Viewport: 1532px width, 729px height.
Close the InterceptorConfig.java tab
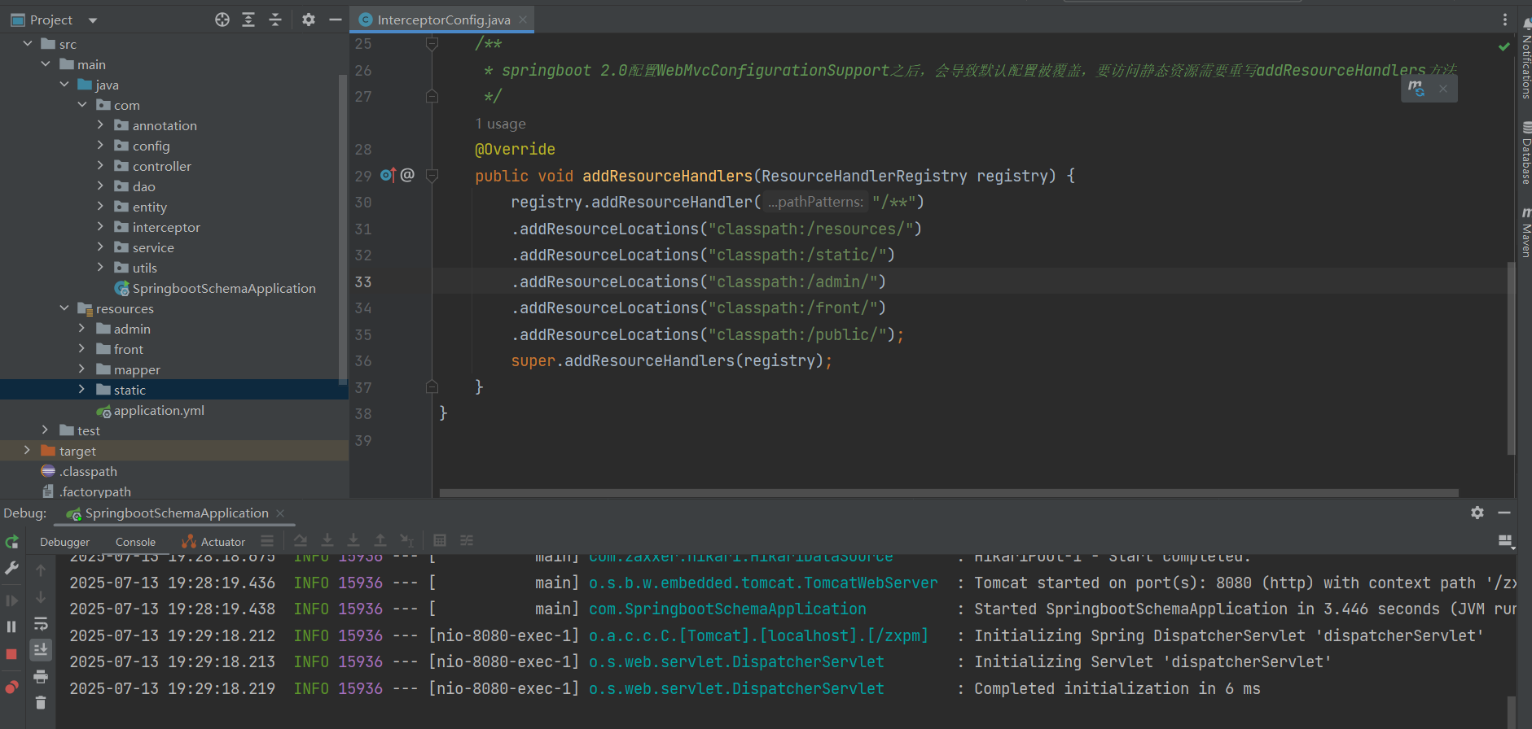coord(523,20)
